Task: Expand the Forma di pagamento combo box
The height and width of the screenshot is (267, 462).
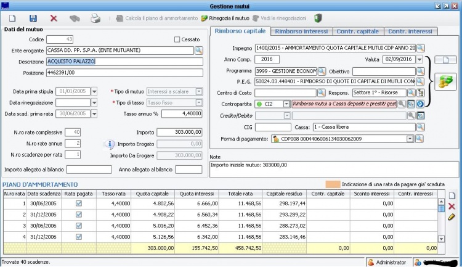Action: tap(410, 139)
